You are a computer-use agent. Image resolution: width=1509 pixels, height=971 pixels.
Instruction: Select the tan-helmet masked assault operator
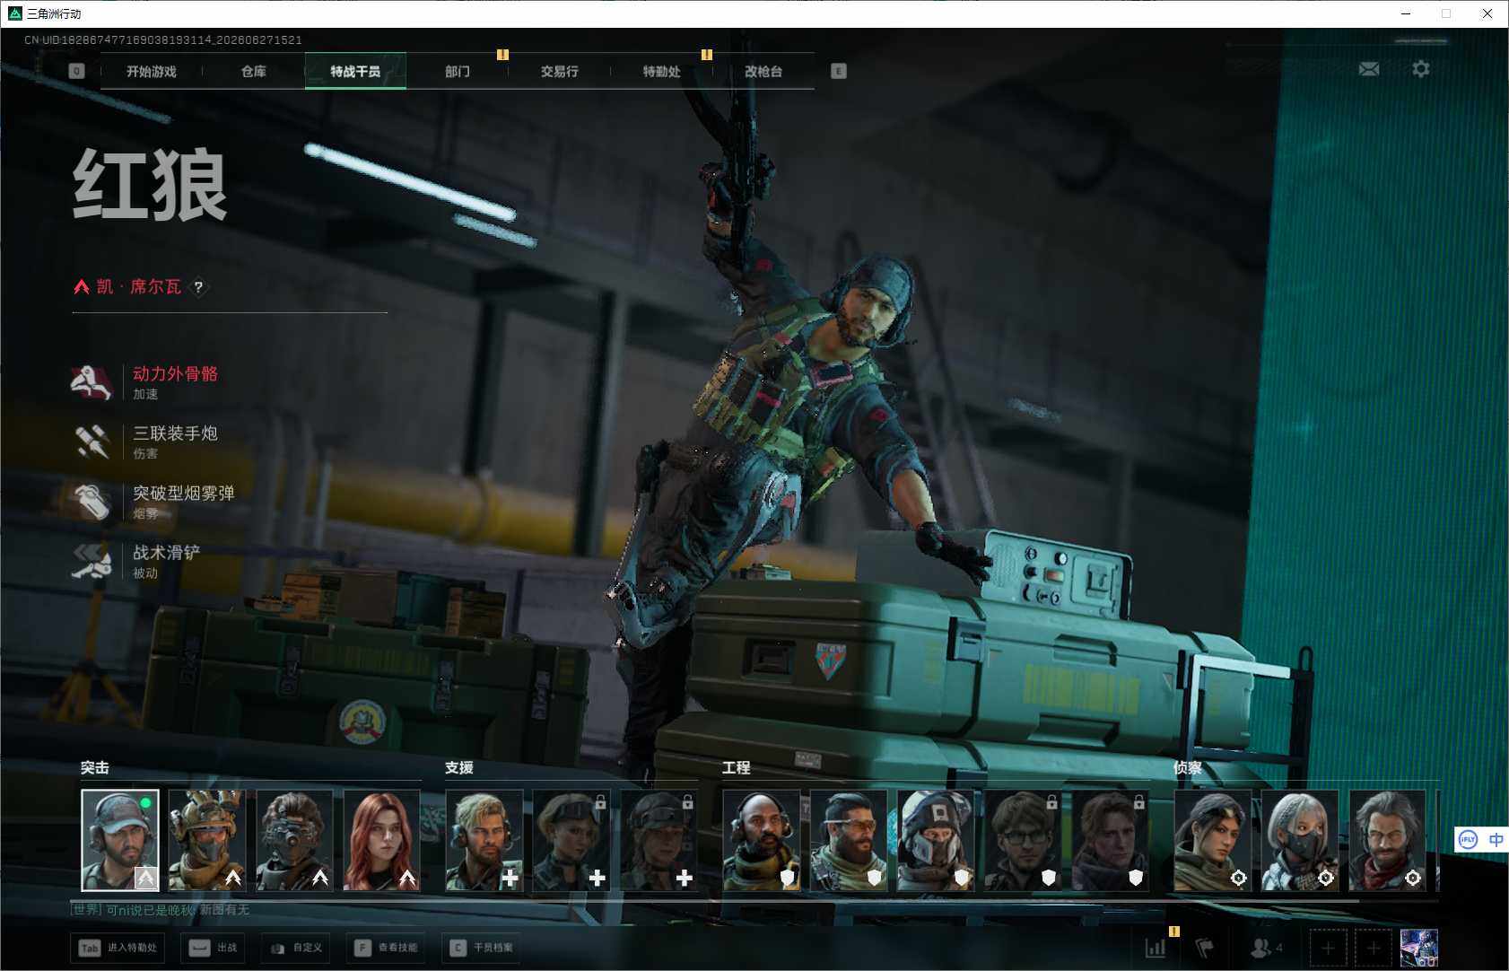(207, 840)
